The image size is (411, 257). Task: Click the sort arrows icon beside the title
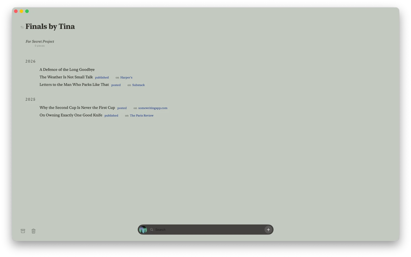coord(22,27)
